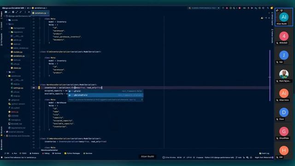Open the README.md file
Image resolution: width=295 pixels, height=166 pixels.
[x=15, y=124]
